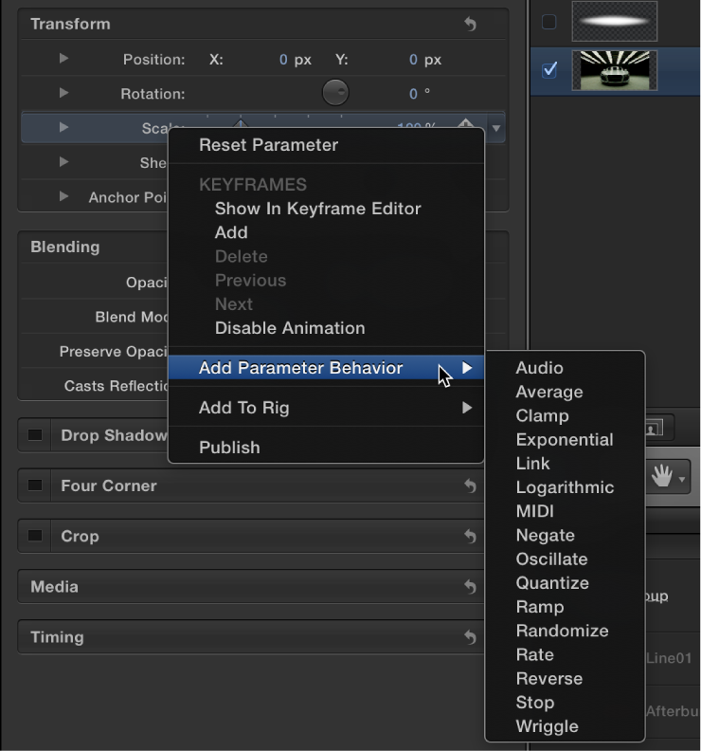Pick the Exponential parameter behavior
Screen dimensions: 701x751
pyautogui.click(x=565, y=440)
